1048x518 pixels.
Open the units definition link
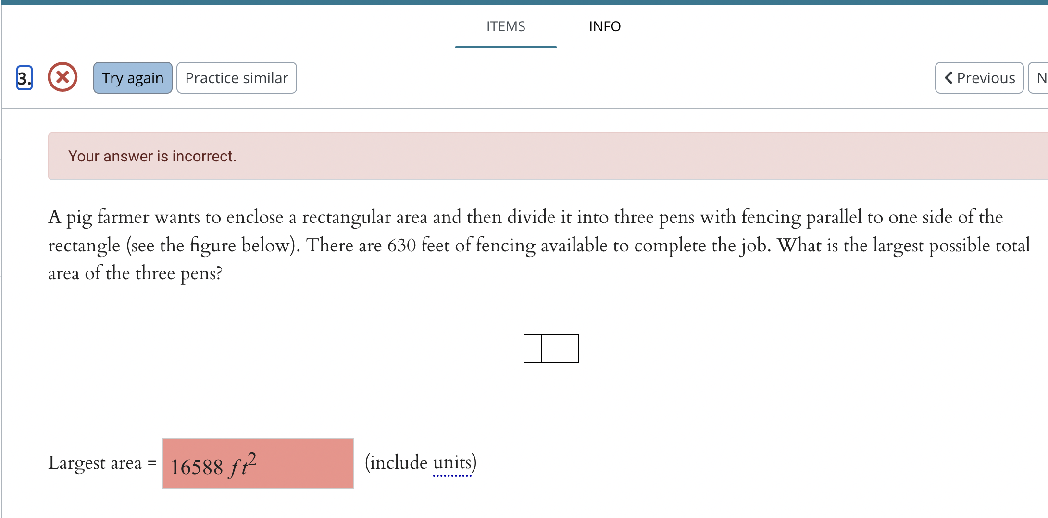(452, 462)
